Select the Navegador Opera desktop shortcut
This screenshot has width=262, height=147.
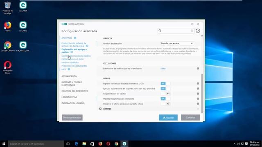point(7,67)
